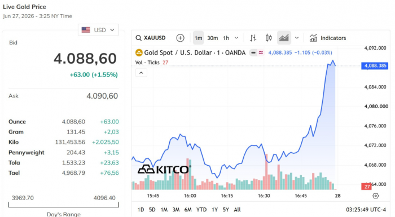Click the Day's Range bar
This screenshot has height=217, width=395.
pos(63,205)
